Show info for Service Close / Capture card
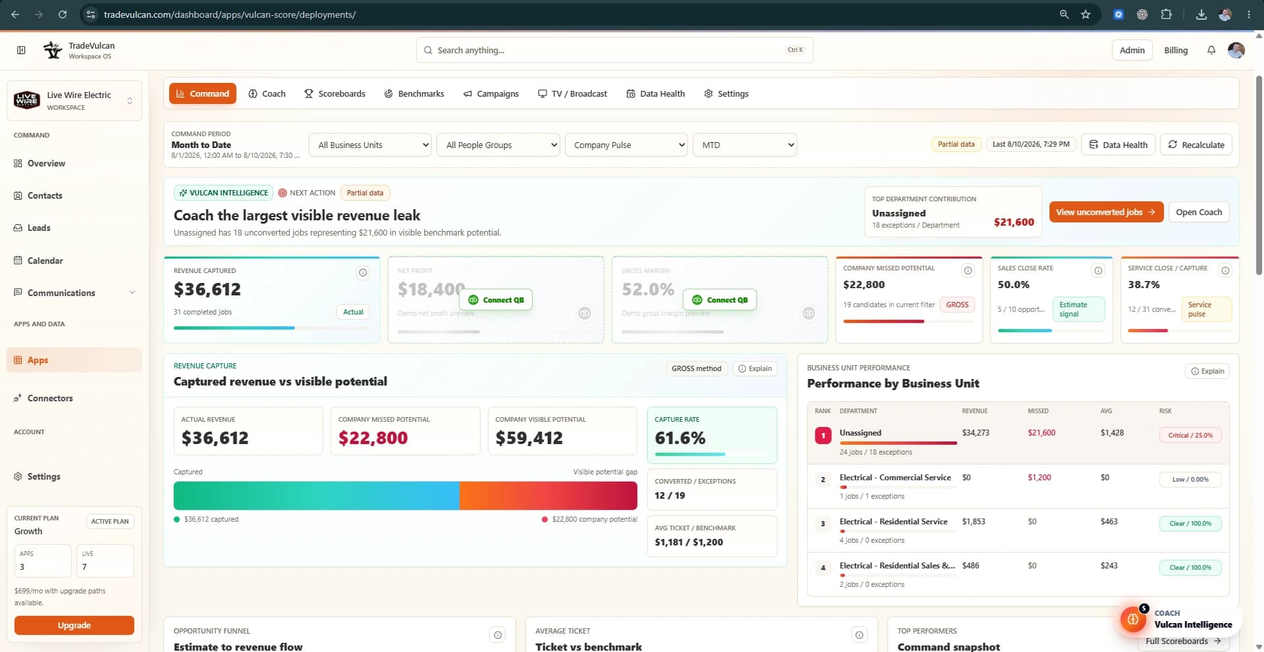1264x652 pixels. tap(1225, 270)
